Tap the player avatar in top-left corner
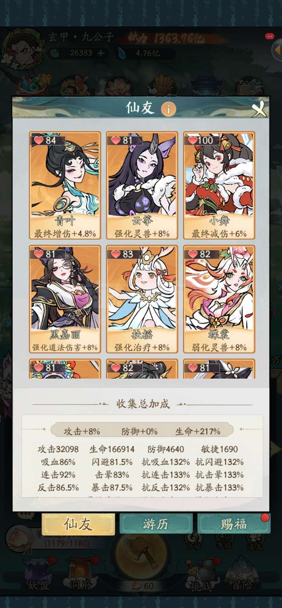This screenshot has height=608, width=282. (x=20, y=46)
